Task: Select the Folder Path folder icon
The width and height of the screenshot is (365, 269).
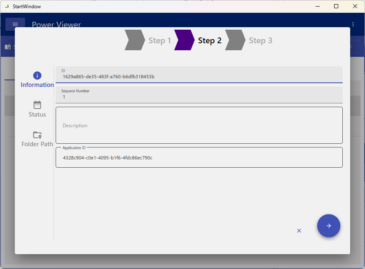Action: tap(37, 135)
